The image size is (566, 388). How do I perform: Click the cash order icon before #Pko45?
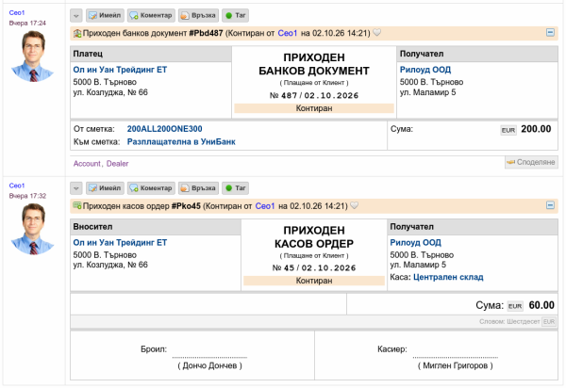(77, 205)
